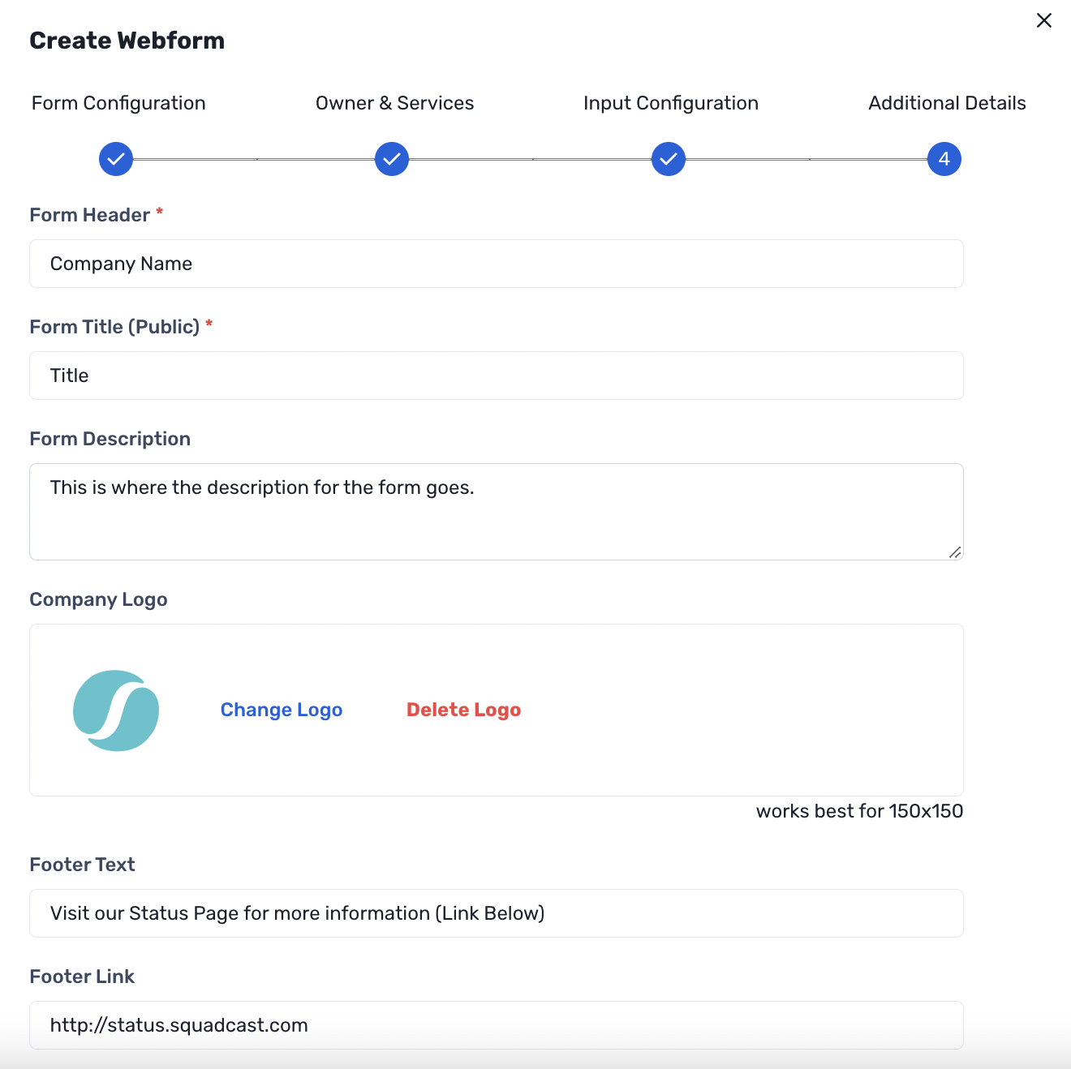
Task: Close the Create Webform dialog
Action: pos(1043,20)
